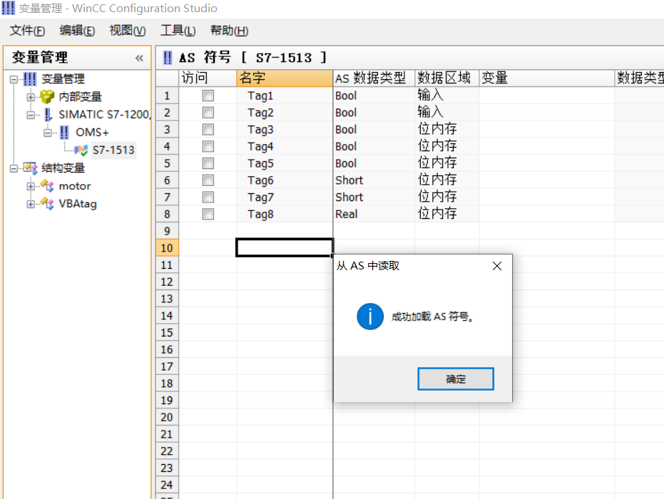Tick the access checkbox for Tag4

tap(208, 147)
